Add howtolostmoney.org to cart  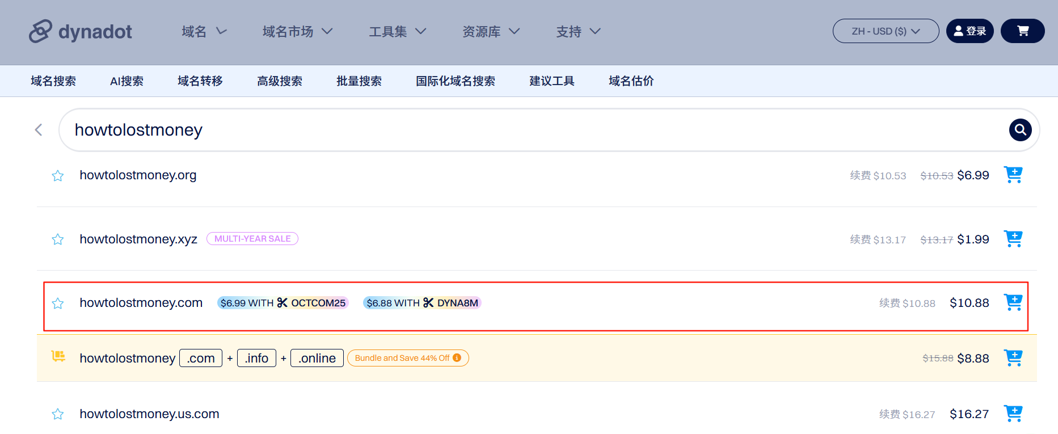pos(1013,175)
